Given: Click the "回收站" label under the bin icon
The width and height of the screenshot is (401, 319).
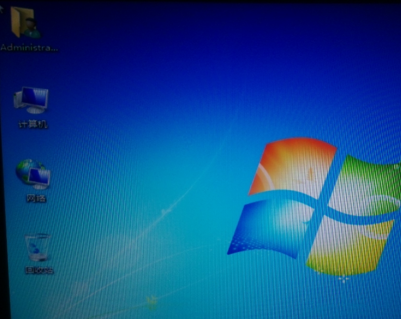Looking at the screenshot, I should click(39, 270).
